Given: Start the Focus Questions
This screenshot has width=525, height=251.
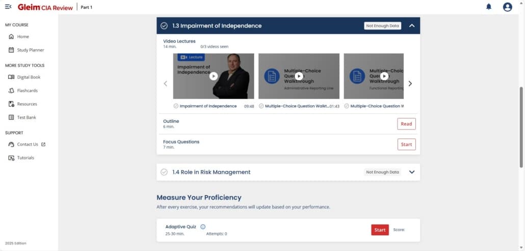Looking at the screenshot, I should 406,145.
